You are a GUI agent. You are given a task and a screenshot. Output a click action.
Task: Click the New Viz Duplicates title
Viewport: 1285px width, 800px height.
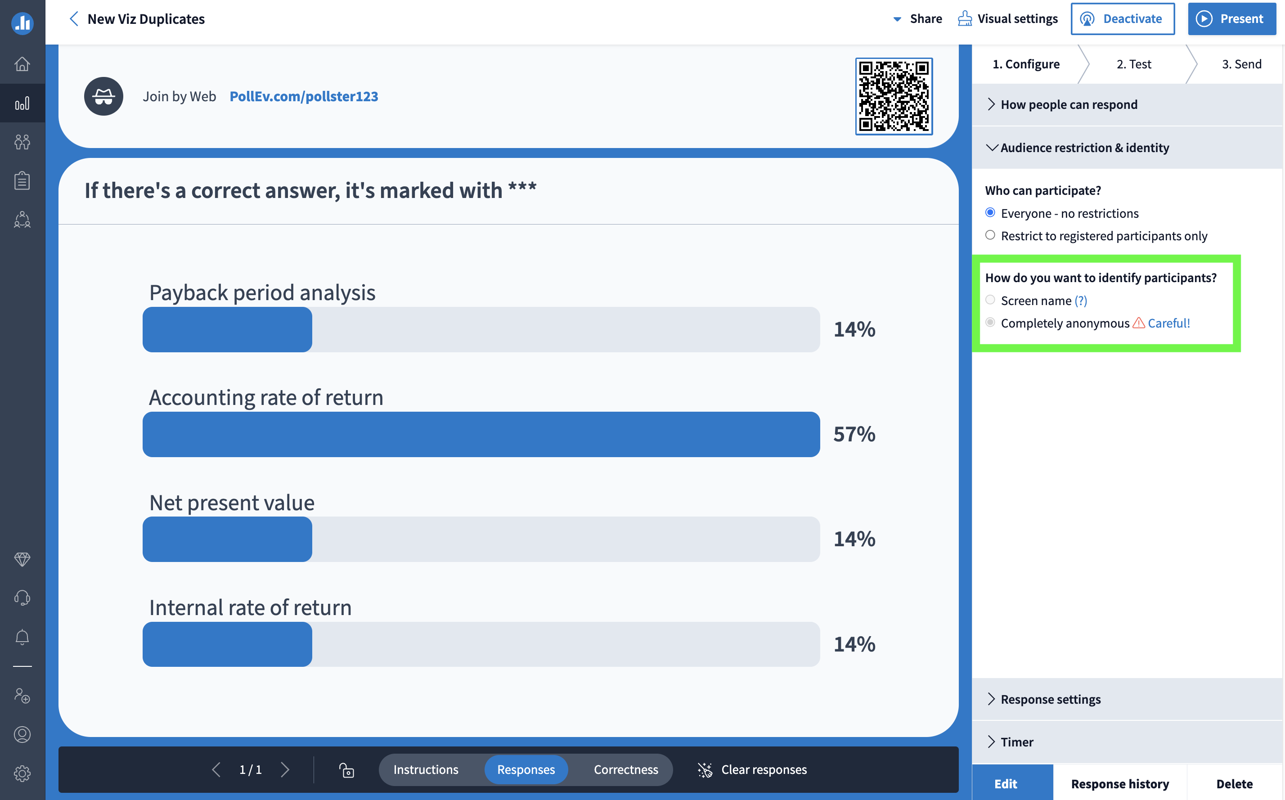coord(146,19)
